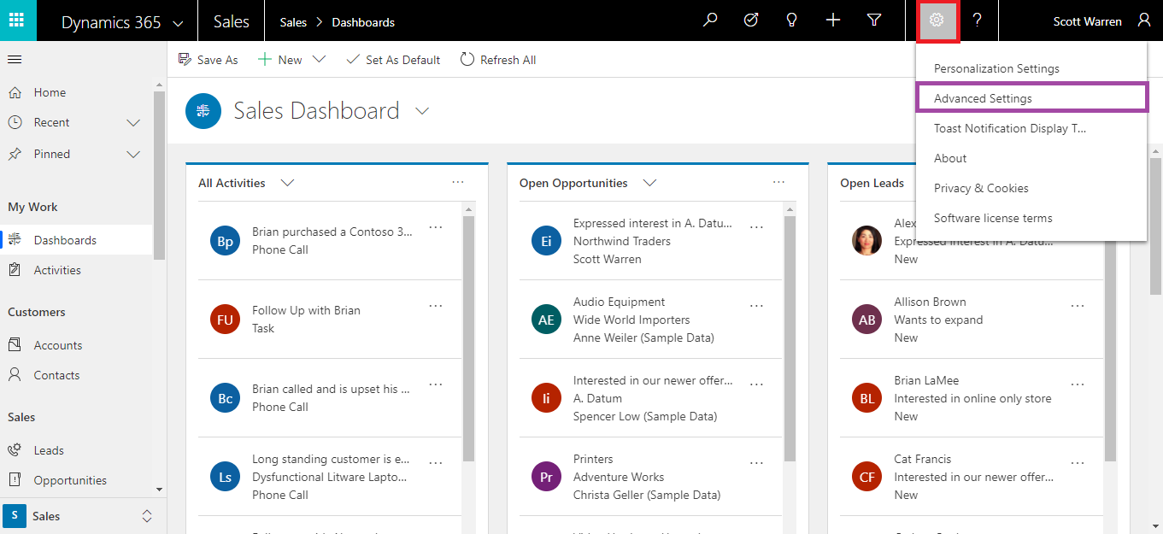Click Refresh All button
The image size is (1163, 534).
[498, 60]
